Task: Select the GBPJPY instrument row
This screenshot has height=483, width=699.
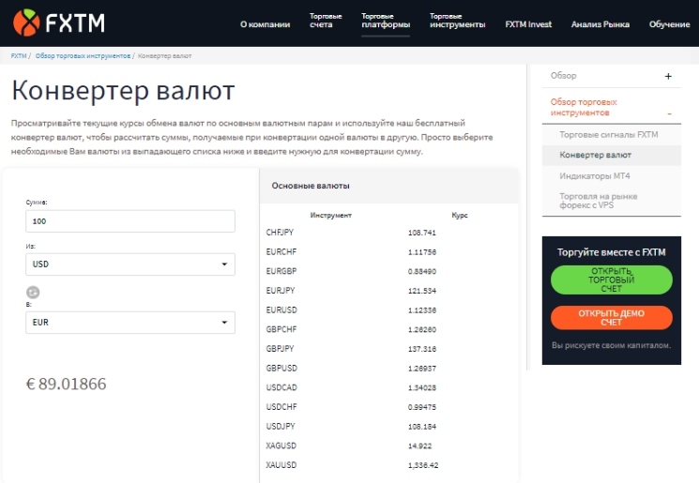Action: click(x=388, y=349)
